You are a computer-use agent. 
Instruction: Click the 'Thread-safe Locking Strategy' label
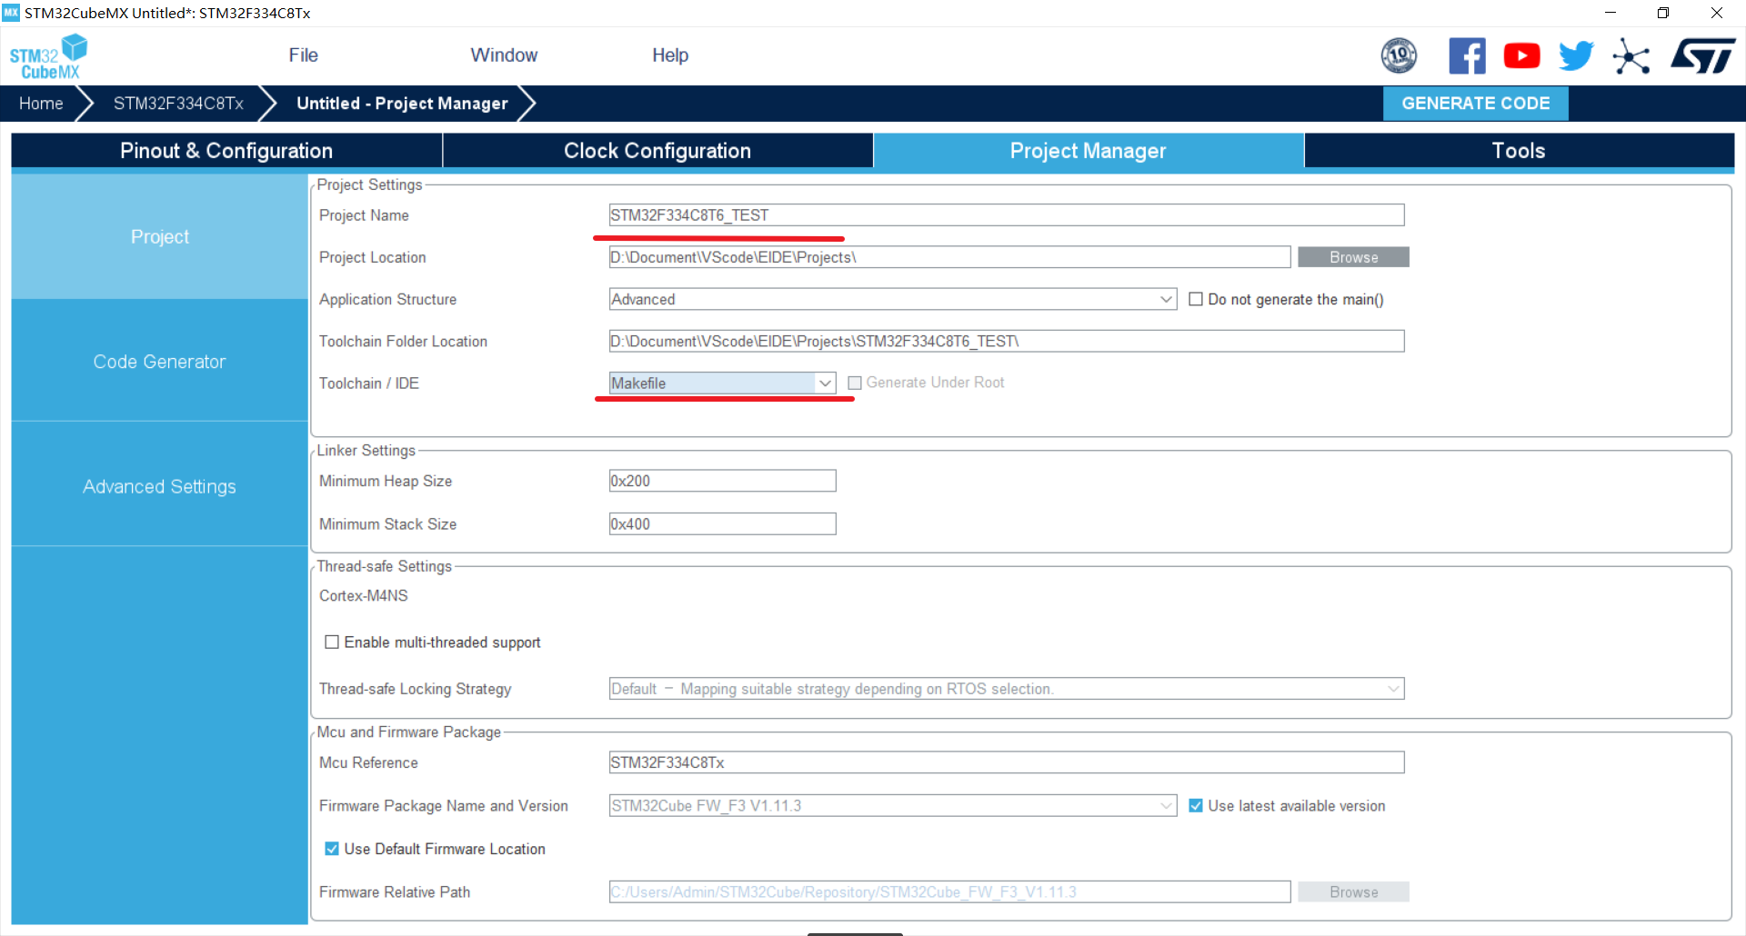(416, 689)
